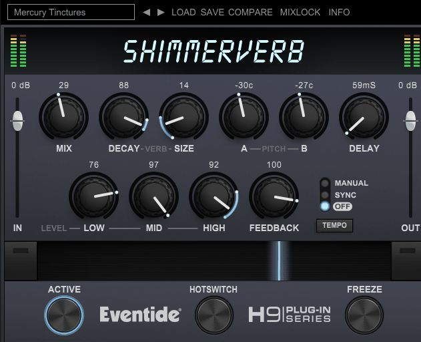Click the SIZE knob
This screenshot has height=342, width=421.
[184, 117]
